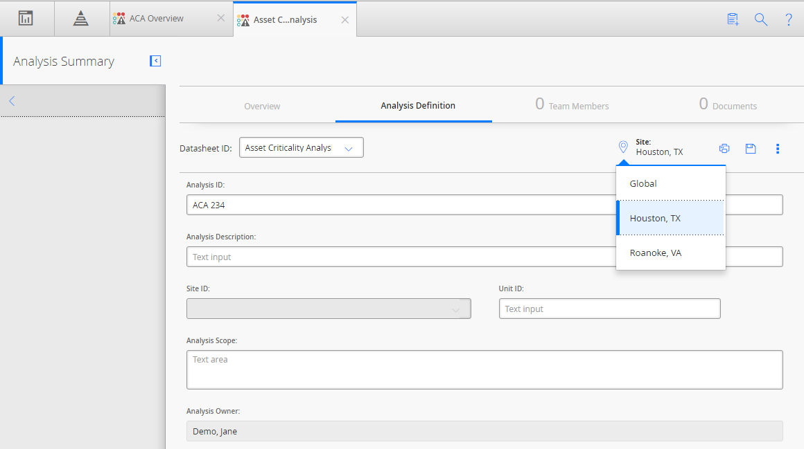Screen dimensions: 804x449
Task: Collapse the Analysis Summary pane
Action: coord(155,61)
